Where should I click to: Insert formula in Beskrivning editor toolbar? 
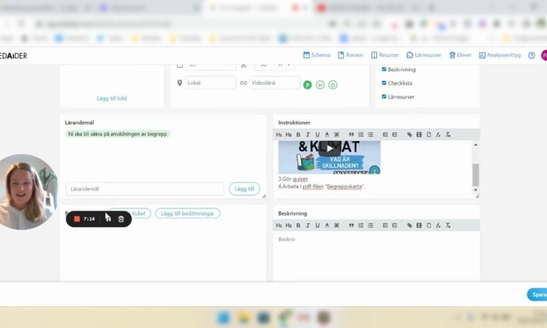(438, 225)
